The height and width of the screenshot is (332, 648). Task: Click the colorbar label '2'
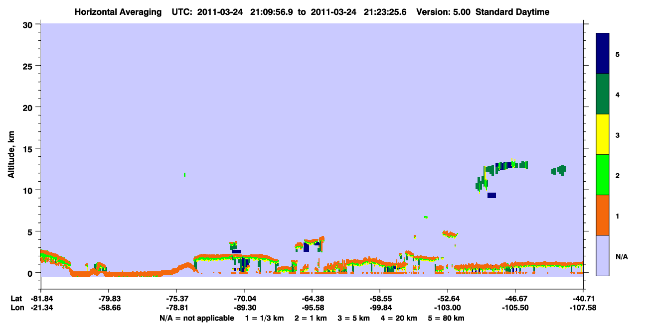[x=618, y=175]
